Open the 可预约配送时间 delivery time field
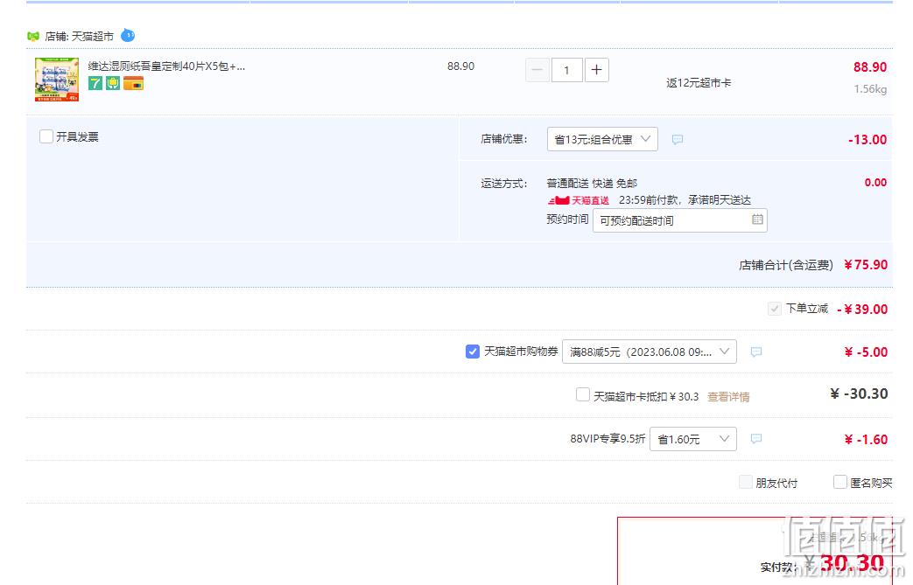This screenshot has height=585, width=913. pyautogui.click(x=680, y=220)
